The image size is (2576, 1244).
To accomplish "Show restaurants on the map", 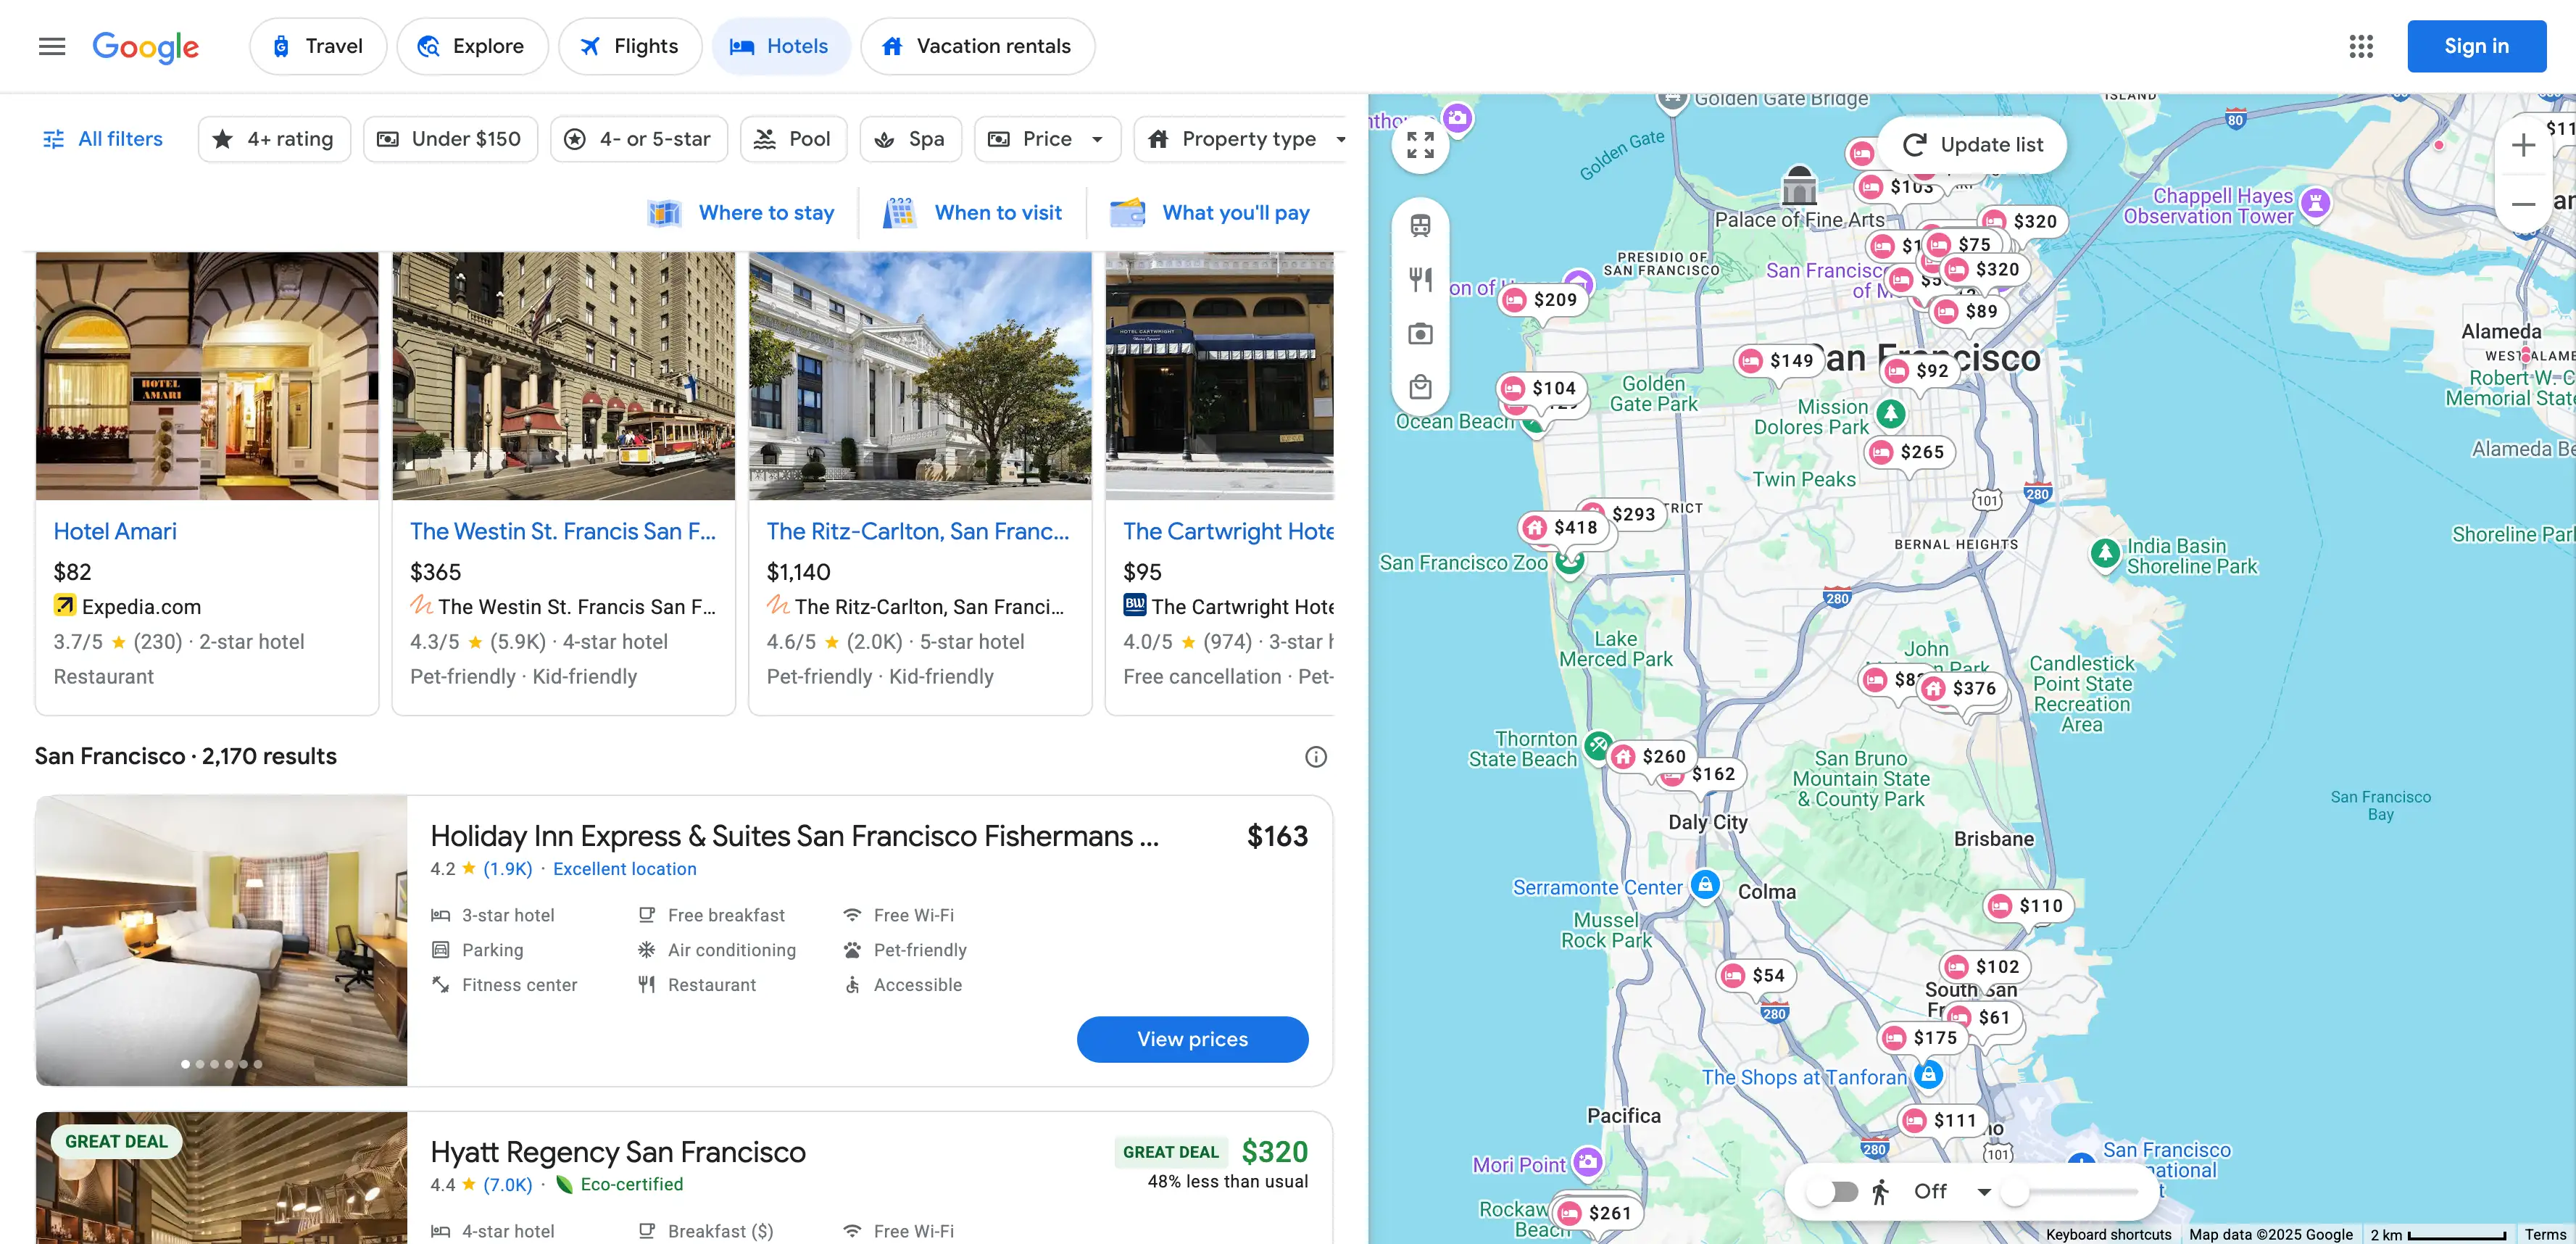I will [1420, 279].
